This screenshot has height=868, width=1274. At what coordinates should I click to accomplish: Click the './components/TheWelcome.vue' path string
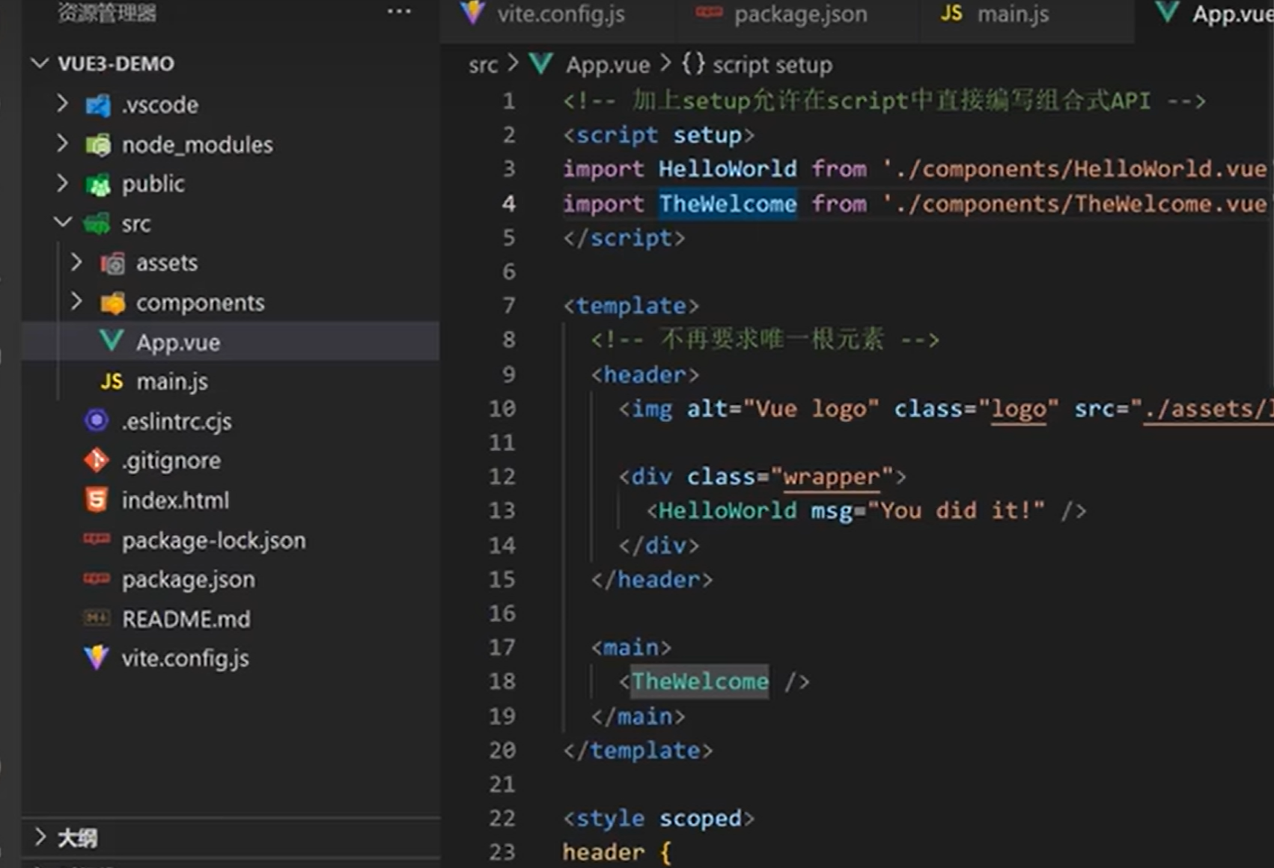click(x=1076, y=204)
